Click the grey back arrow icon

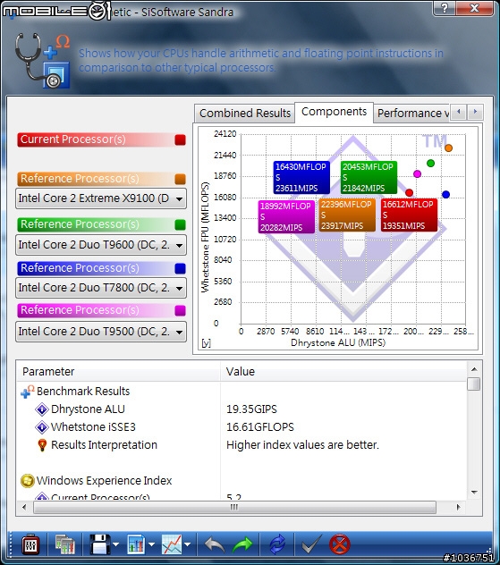click(x=215, y=544)
